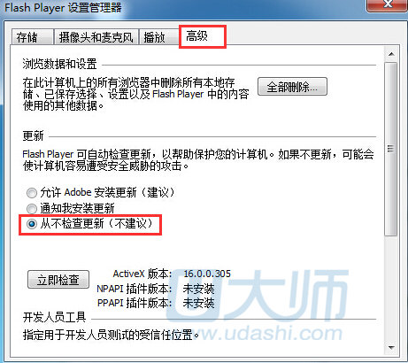Click the 全部删除... button
Image resolution: width=408 pixels, height=363 pixels.
coord(292,87)
